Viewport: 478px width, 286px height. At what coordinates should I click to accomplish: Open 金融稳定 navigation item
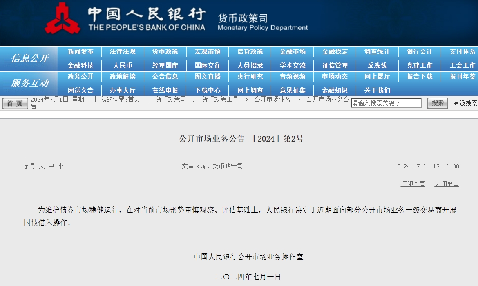pos(335,52)
